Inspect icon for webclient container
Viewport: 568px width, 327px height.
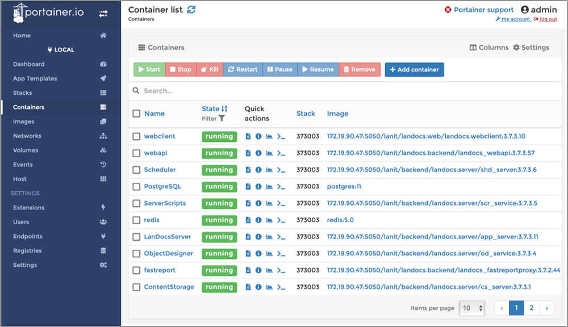[x=258, y=136]
